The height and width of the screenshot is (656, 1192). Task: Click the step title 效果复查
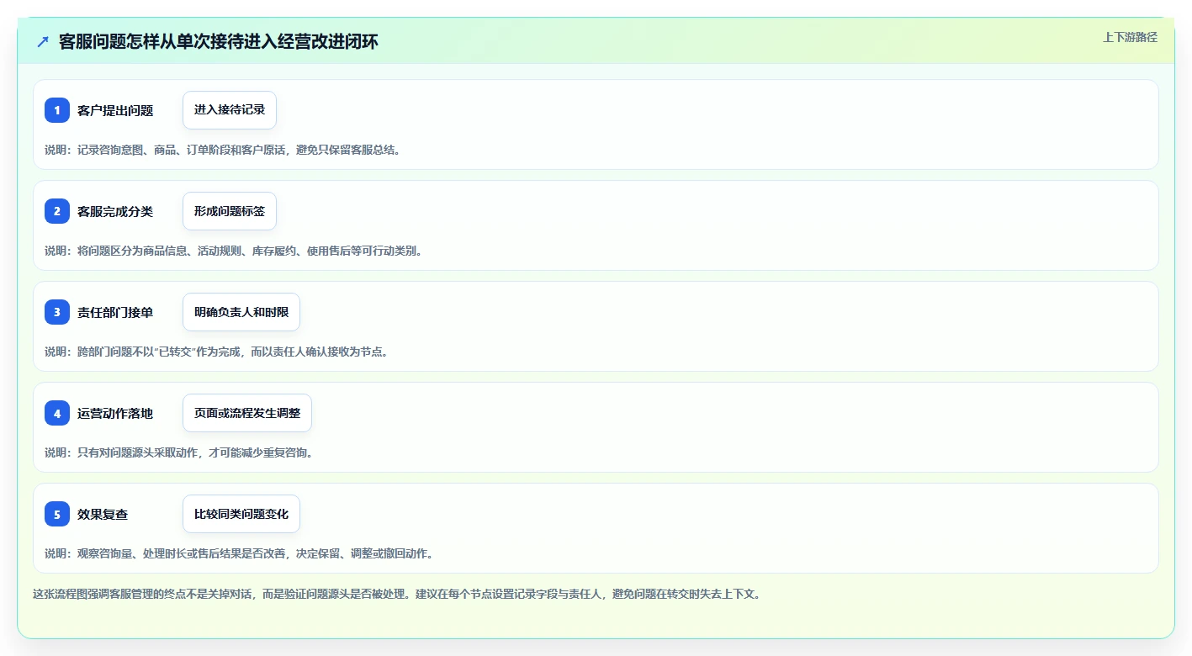click(x=103, y=514)
